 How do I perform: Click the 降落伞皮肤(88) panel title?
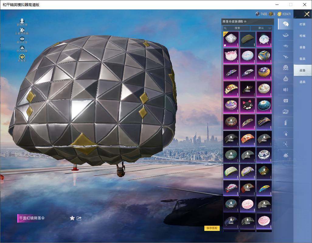233,22
